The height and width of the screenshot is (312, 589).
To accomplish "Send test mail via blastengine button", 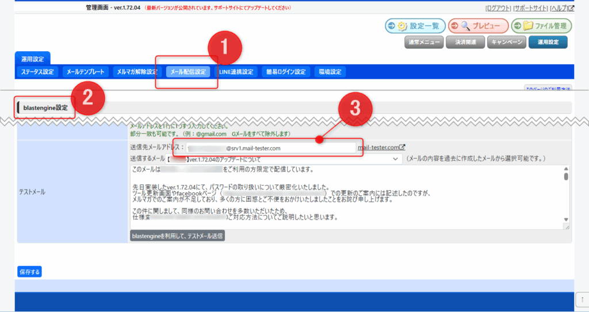I will point(177,236).
